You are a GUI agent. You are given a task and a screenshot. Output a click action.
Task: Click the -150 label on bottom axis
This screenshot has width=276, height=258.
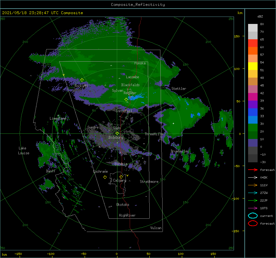18,254
